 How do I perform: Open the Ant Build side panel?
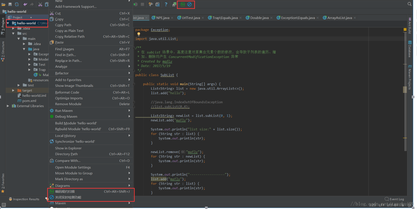410,25
